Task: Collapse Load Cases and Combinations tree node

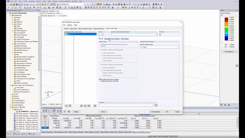Action: coord(10,85)
